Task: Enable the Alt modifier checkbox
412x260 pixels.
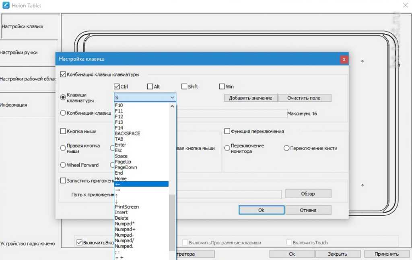Action: point(150,86)
